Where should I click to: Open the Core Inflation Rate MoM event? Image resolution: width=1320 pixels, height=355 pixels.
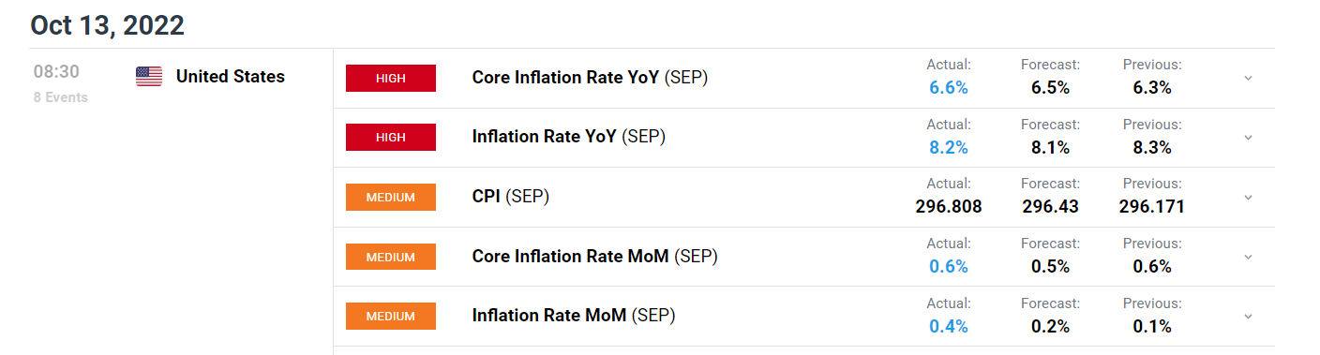click(x=594, y=256)
